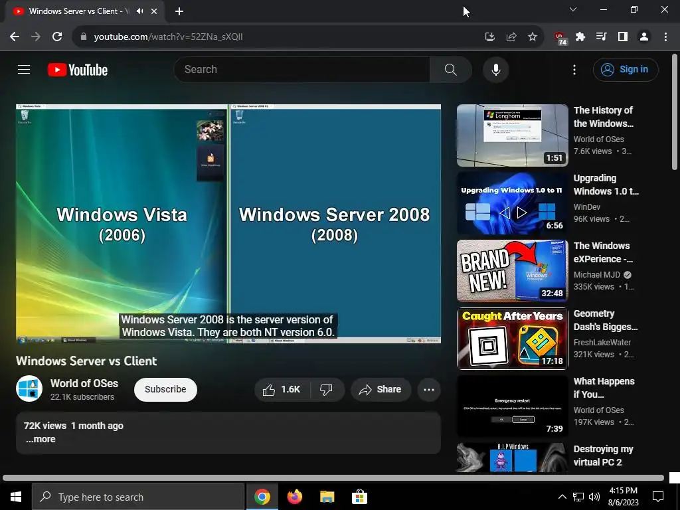680x510 pixels.
Task: Toggle the Chrome side panel icon
Action: (x=623, y=37)
